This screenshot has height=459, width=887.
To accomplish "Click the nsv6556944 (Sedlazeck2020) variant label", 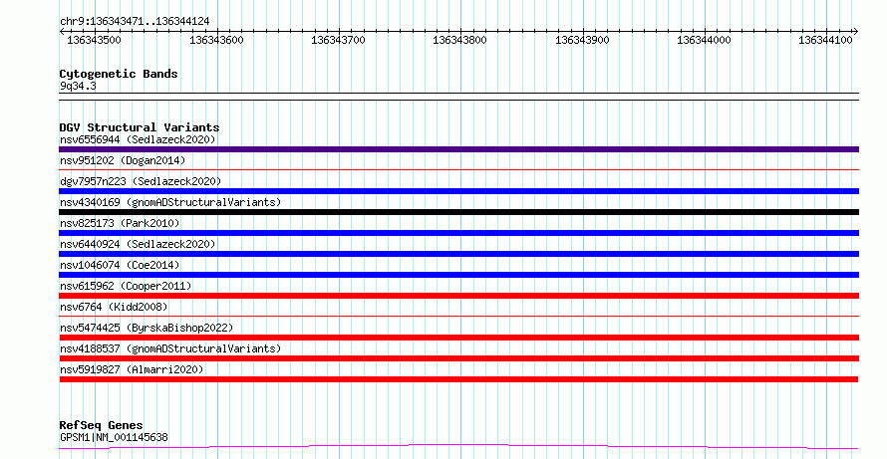I will point(138,139).
